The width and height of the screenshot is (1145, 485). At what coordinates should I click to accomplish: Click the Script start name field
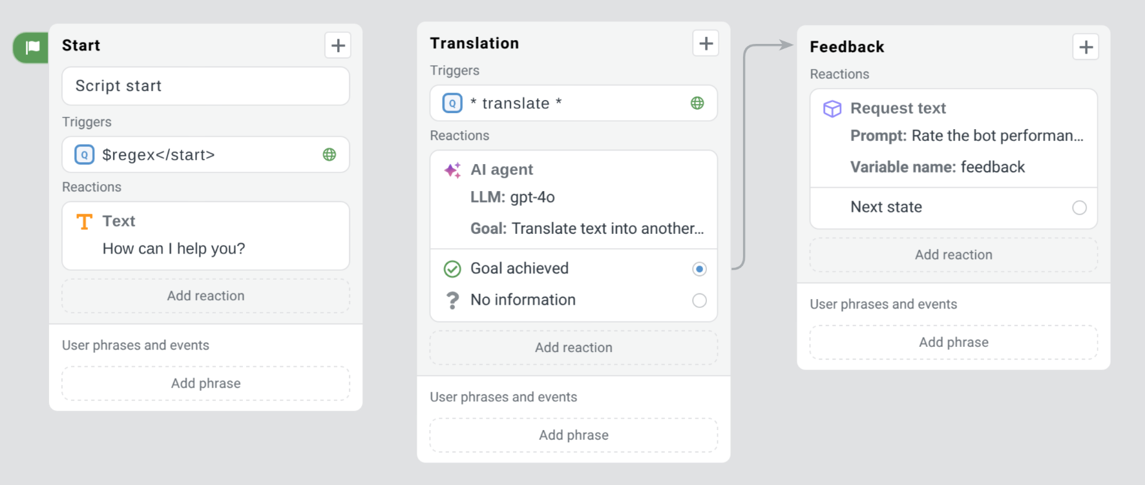205,86
